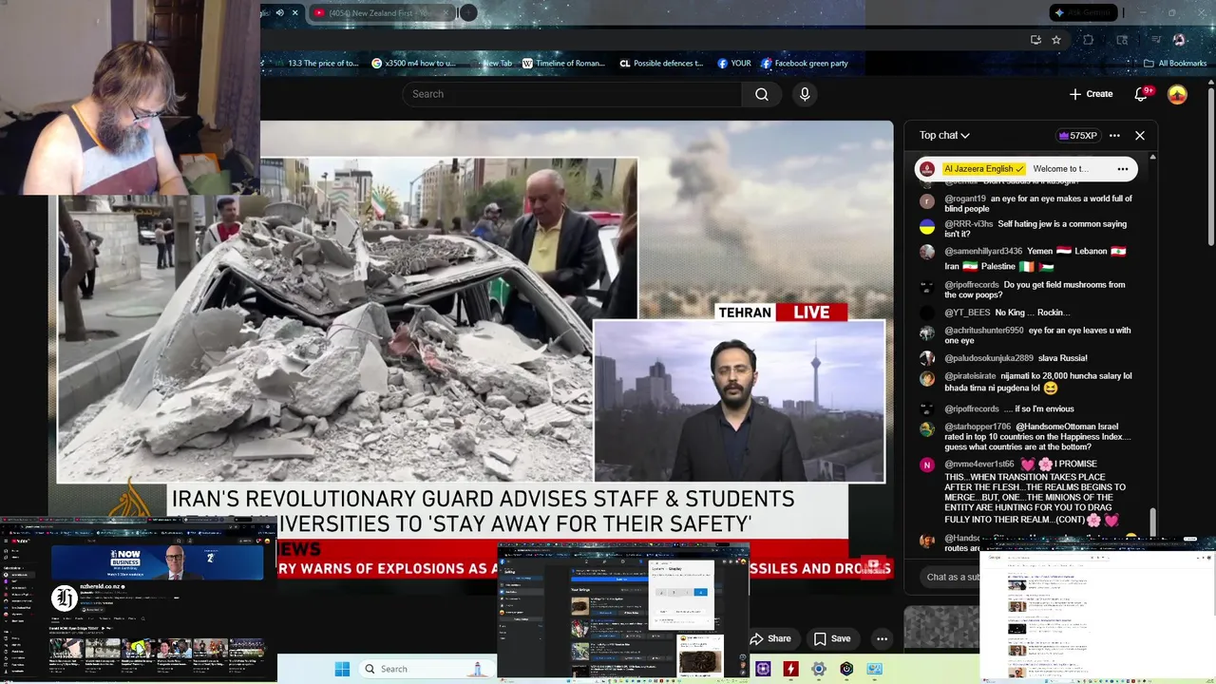
Task: Activate voice search microphone
Action: click(805, 94)
